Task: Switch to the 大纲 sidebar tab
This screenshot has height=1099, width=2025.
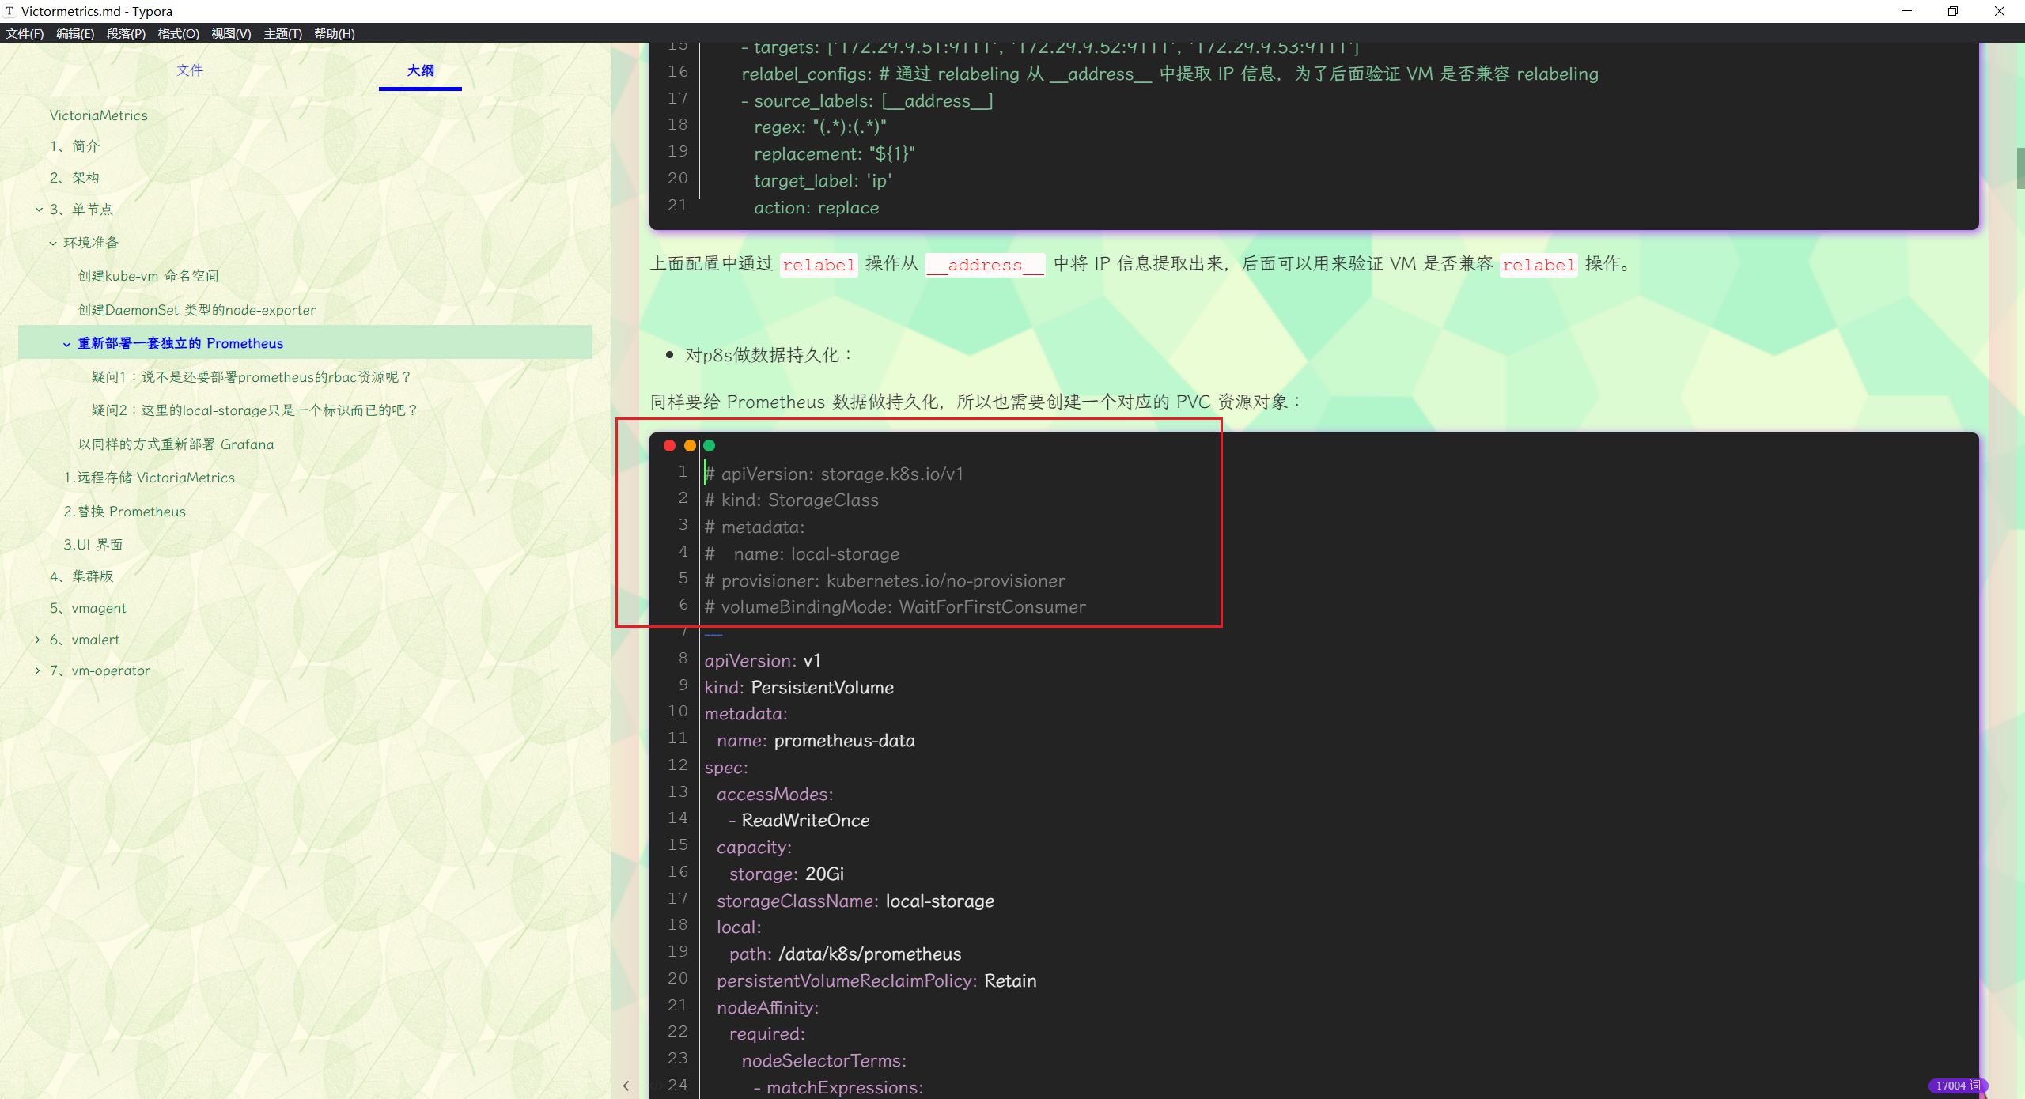Action: [420, 70]
